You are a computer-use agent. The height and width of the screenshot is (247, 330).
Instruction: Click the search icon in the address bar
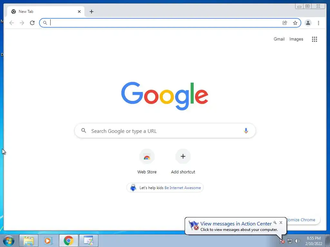tap(45, 23)
